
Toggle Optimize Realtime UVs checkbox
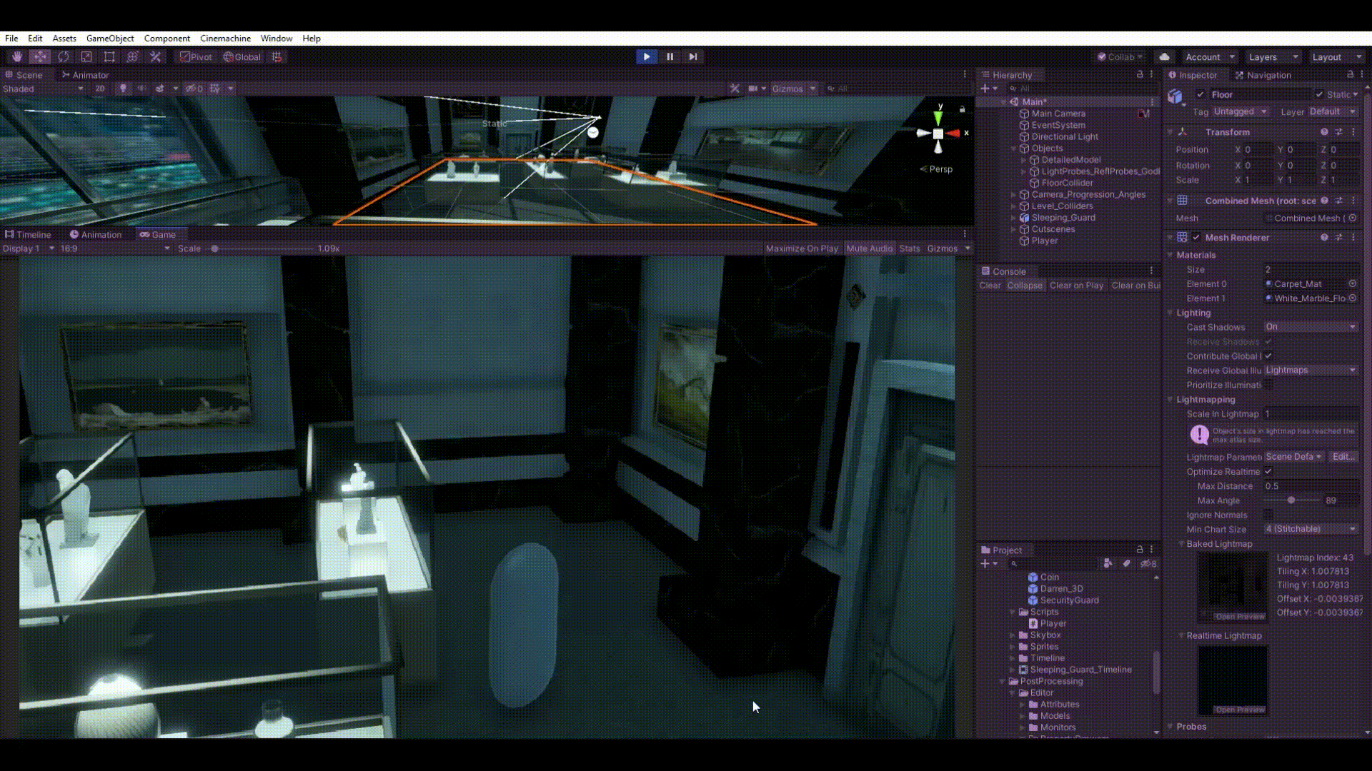coord(1268,472)
